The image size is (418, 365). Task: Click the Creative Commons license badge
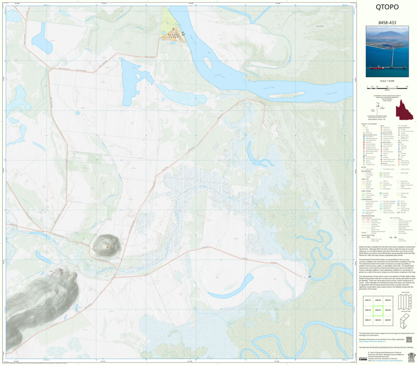pos(363,359)
